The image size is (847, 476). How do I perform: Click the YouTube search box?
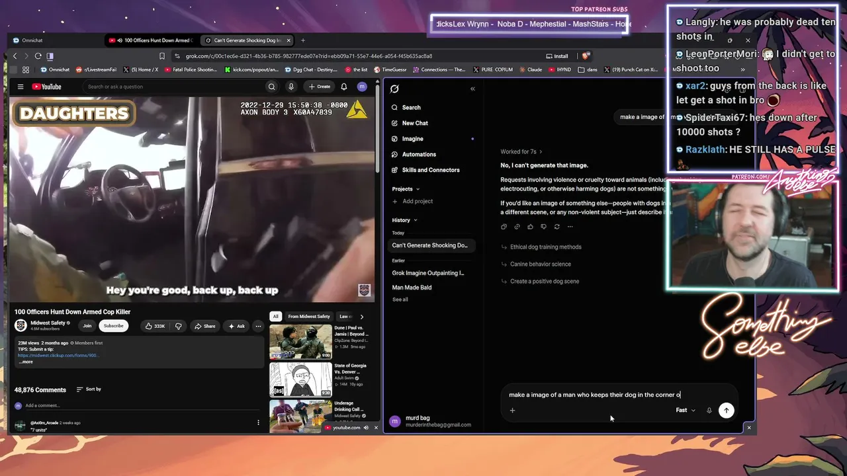(175, 87)
